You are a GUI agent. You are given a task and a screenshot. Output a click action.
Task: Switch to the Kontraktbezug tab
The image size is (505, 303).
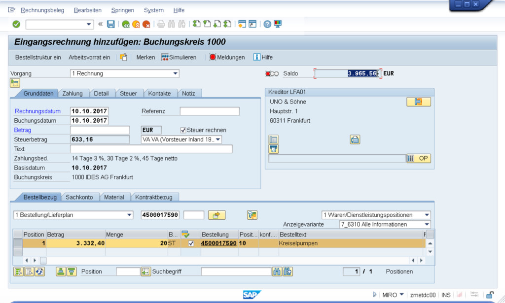tap(154, 197)
